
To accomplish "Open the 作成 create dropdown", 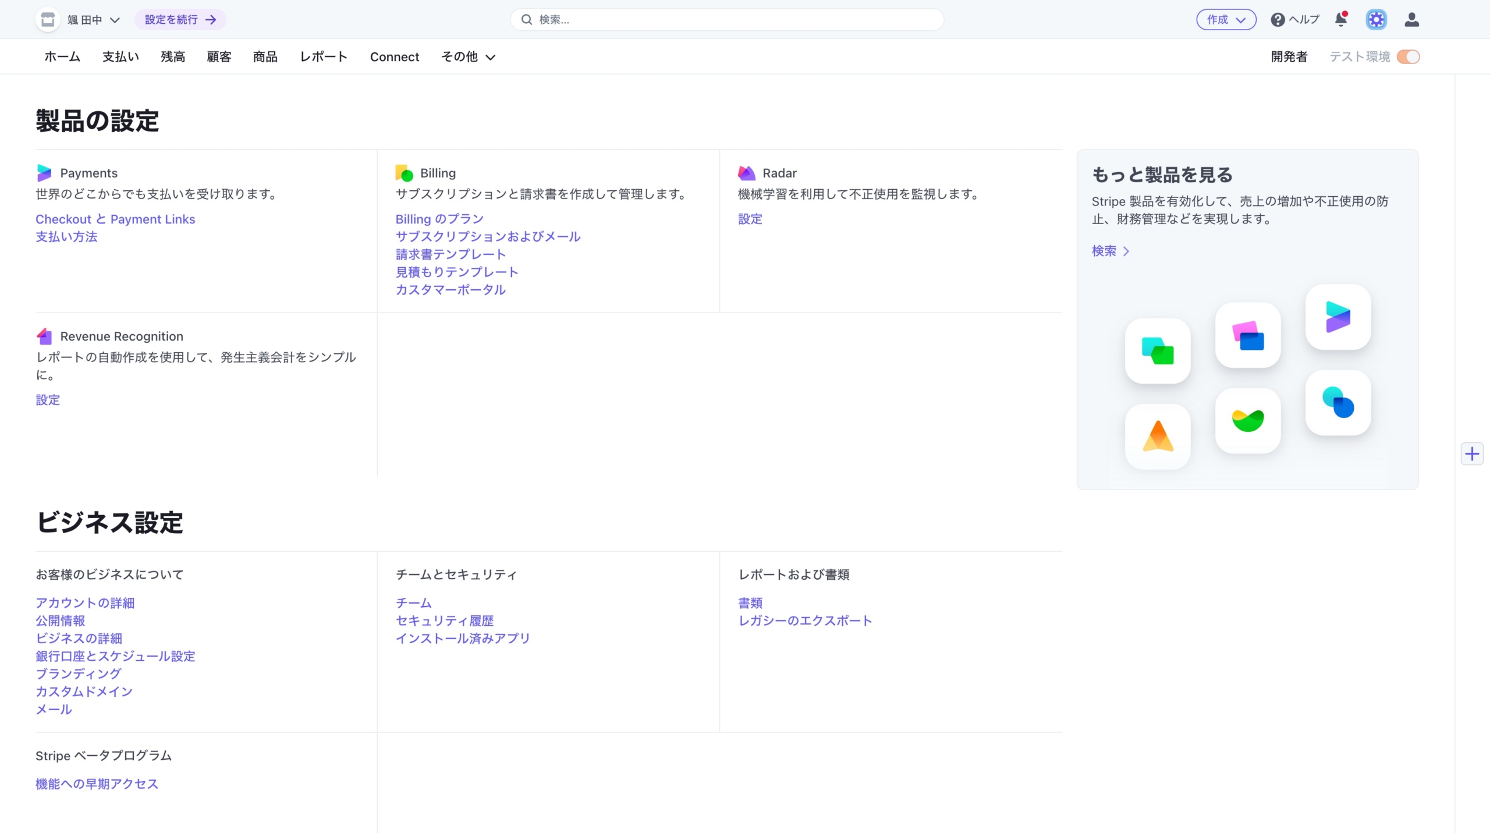I will tap(1226, 19).
